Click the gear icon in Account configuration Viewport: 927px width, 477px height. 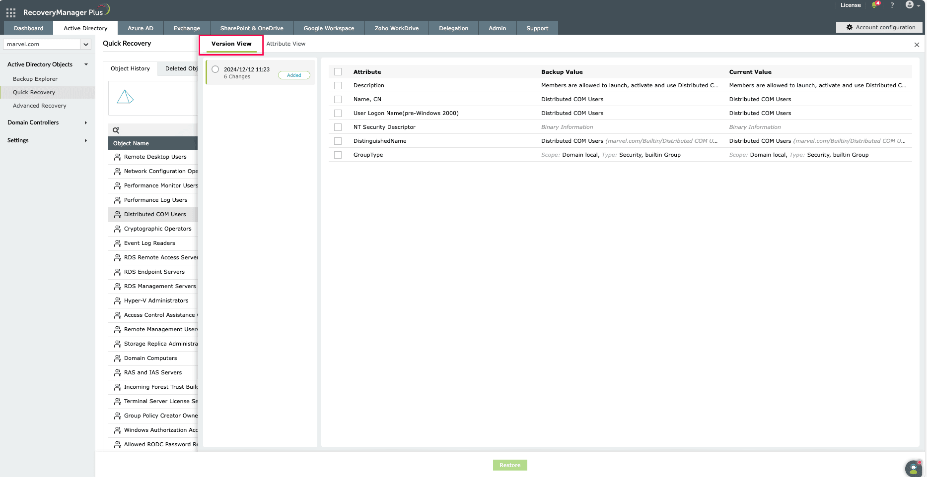(850, 27)
